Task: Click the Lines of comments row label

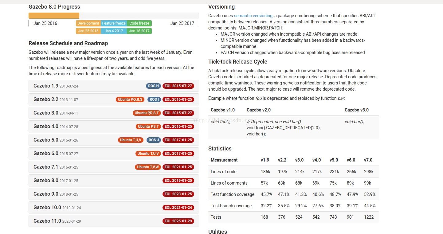Action: (x=229, y=183)
